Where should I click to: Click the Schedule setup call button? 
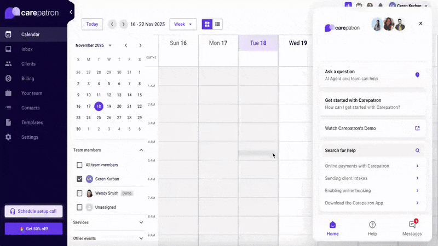(33, 212)
